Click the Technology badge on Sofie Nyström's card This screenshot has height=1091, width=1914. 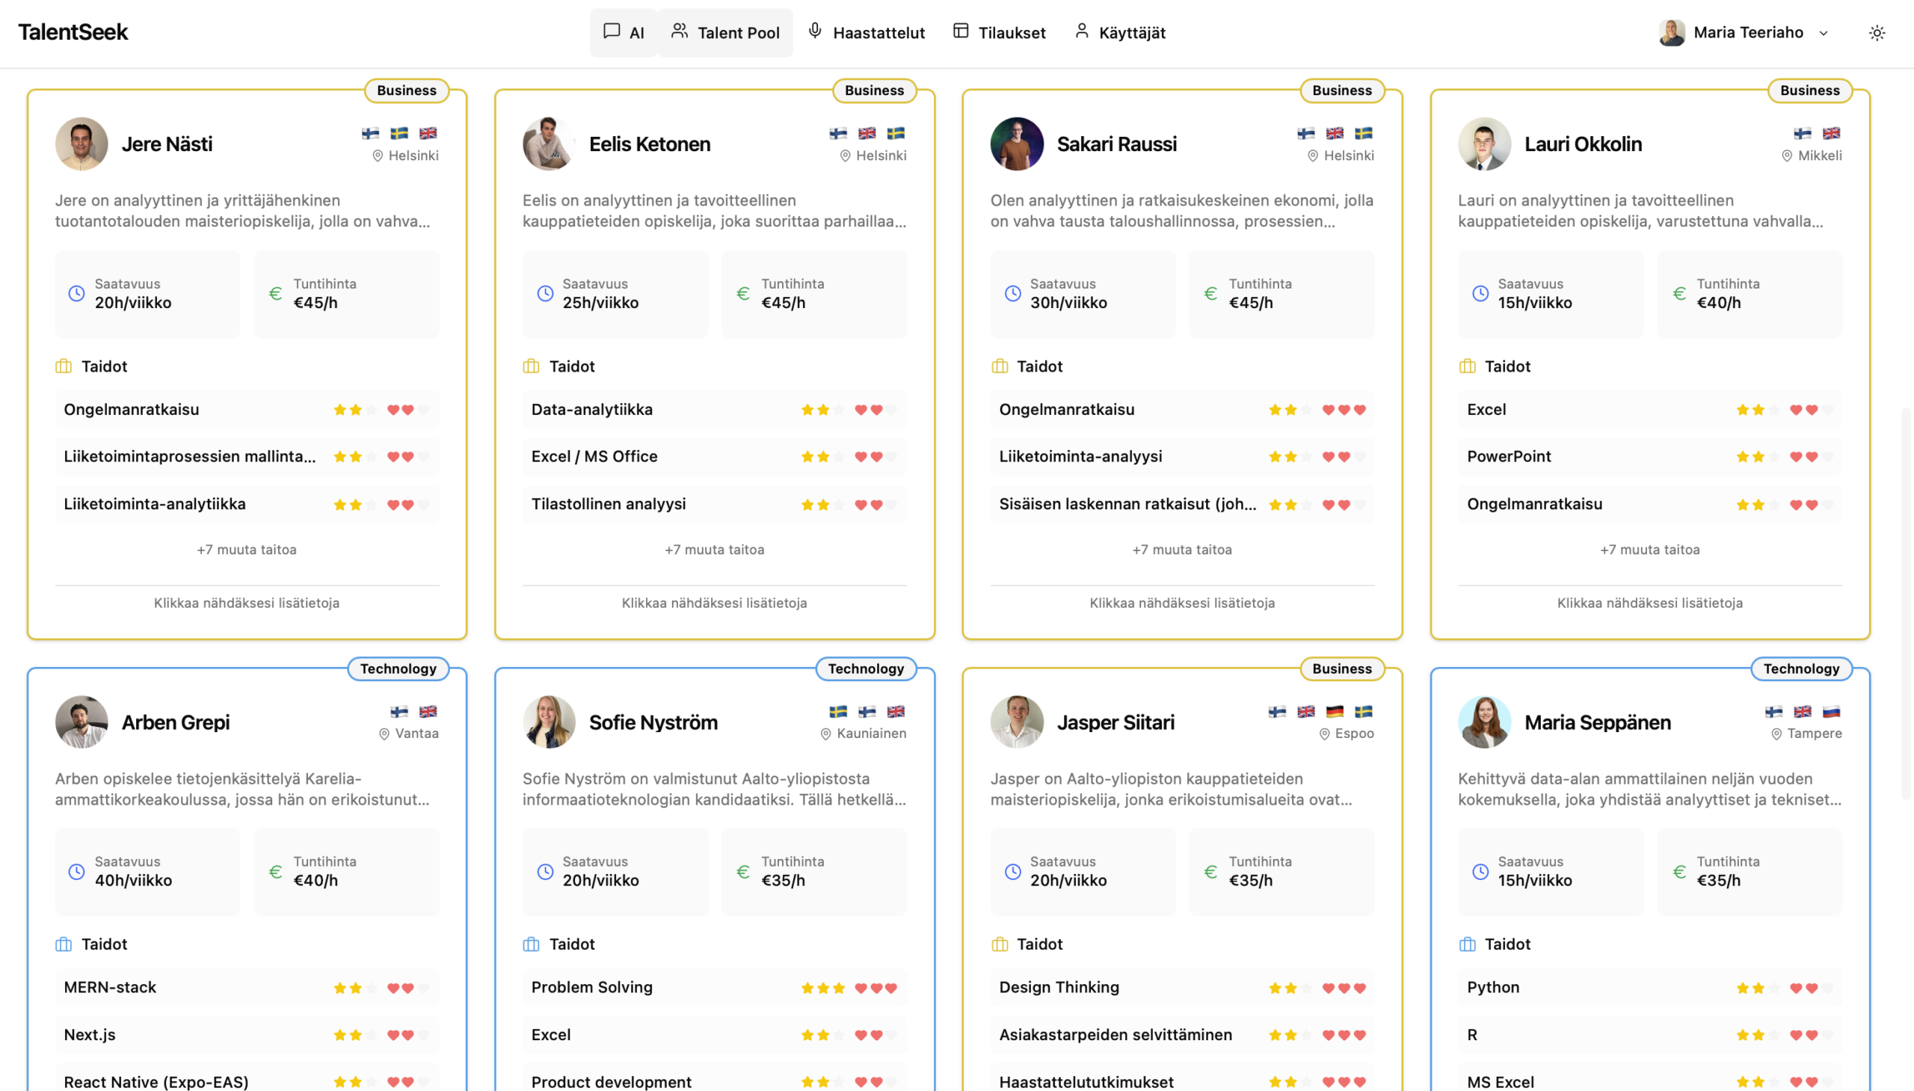(x=865, y=669)
